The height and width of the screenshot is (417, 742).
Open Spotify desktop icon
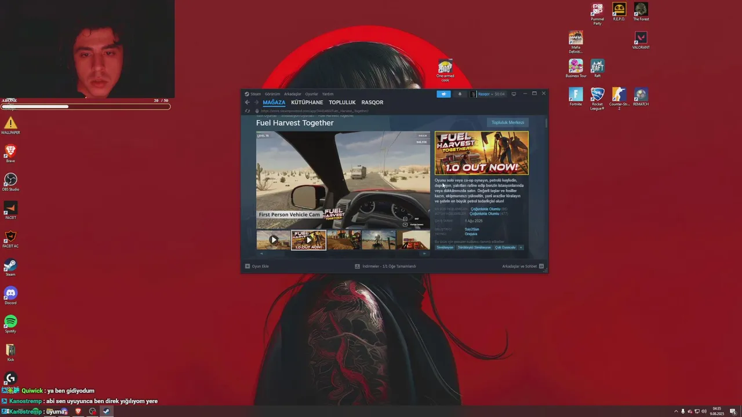coord(10,324)
